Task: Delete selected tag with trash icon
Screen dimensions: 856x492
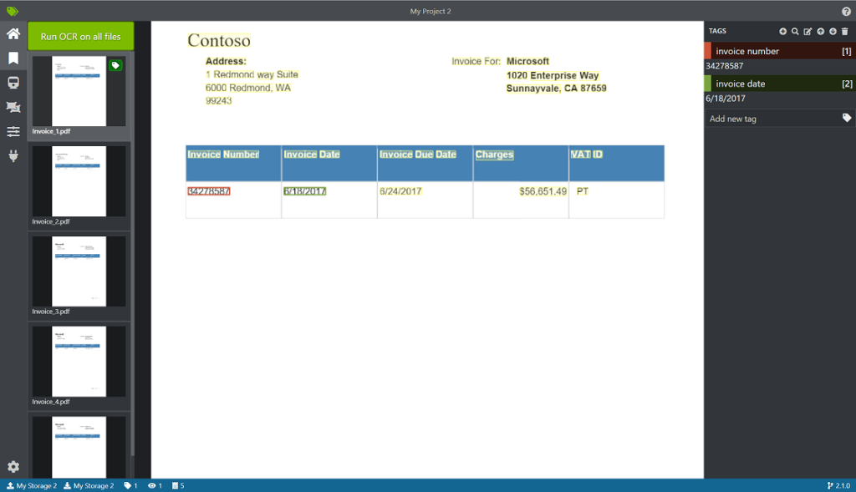Action: pos(844,32)
